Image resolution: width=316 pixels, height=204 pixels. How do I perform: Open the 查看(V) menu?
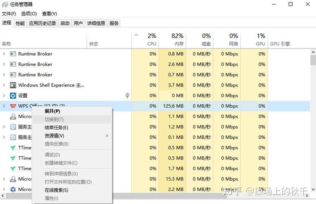(49, 14)
